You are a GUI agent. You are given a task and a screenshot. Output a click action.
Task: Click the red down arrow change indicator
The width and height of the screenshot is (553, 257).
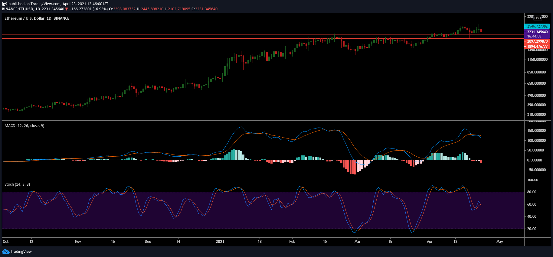pyautogui.click(x=67, y=9)
